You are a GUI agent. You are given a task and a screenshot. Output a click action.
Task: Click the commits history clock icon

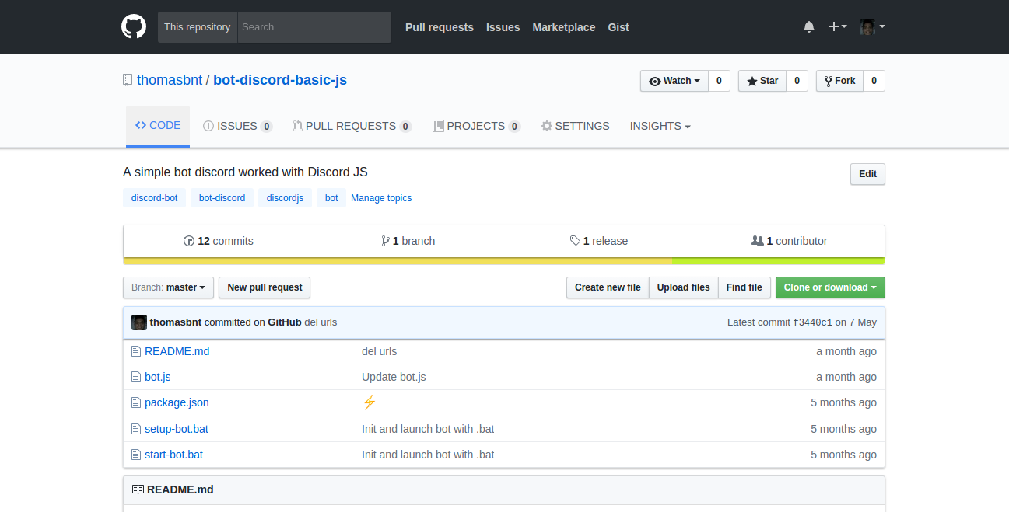pos(188,241)
